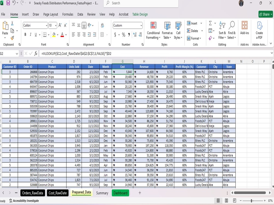Expand Cell Styles menu

(178, 35)
